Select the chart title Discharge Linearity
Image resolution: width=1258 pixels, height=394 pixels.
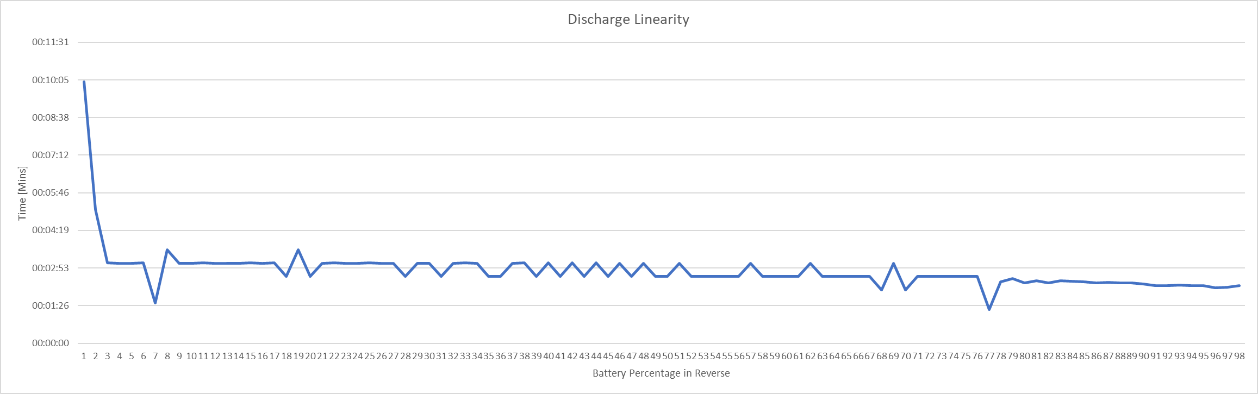click(x=628, y=20)
